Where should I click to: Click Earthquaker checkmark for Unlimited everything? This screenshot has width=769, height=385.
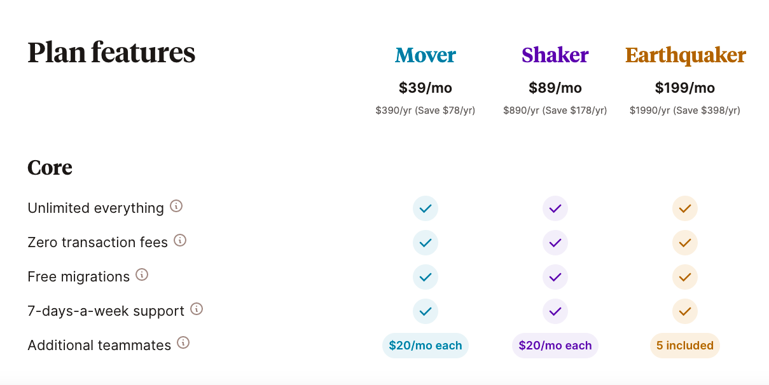click(685, 208)
